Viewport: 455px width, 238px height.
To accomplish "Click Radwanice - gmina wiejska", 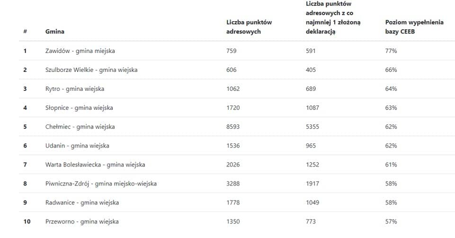I will 82,203.
